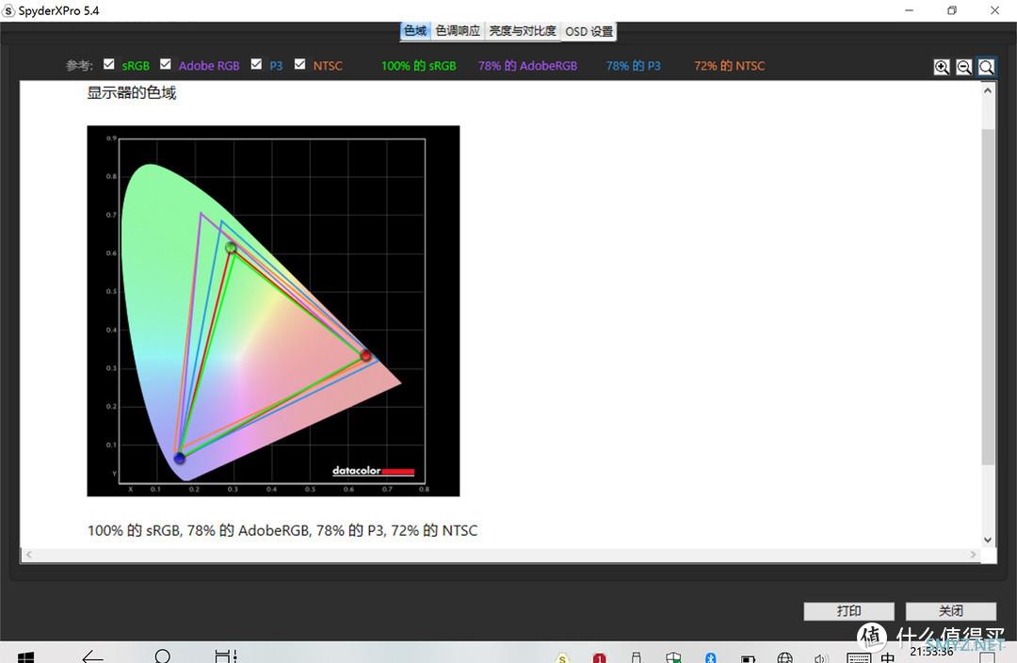Open the 色调响应 tab
Viewport: 1017px width, 663px height.
[458, 30]
